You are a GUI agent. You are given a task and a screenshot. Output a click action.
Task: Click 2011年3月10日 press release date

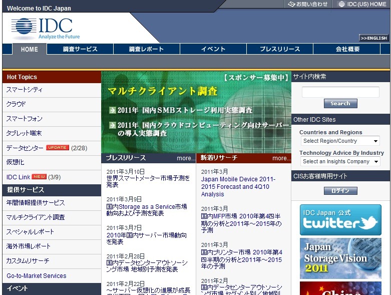tap(126, 172)
